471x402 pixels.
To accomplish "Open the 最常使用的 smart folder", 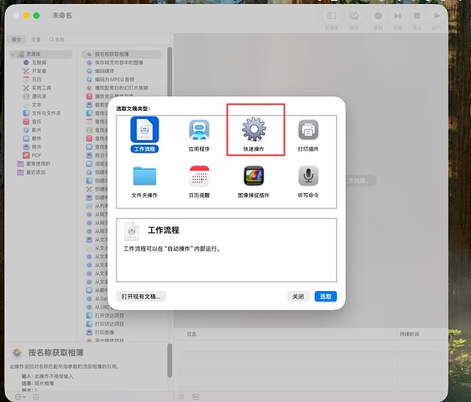I will click(x=38, y=164).
